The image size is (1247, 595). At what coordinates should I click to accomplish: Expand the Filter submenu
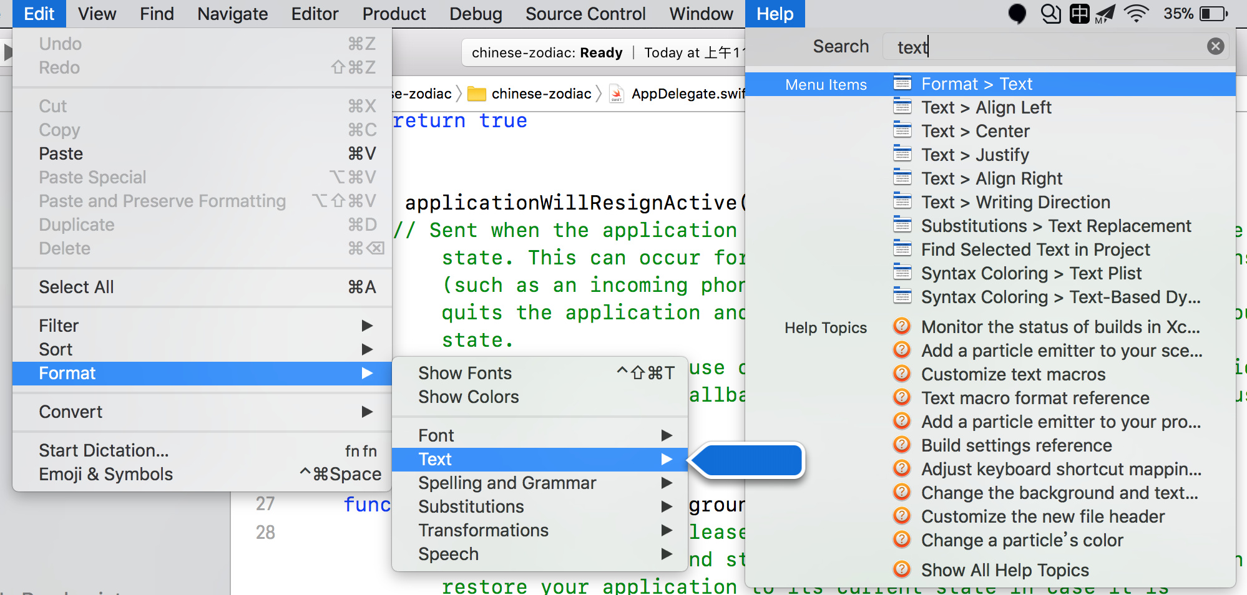pyautogui.click(x=202, y=326)
